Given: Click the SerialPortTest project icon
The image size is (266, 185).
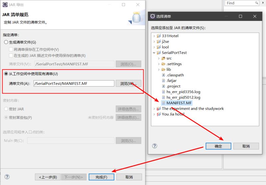Looking at the screenshot, I should pyautogui.click(x=159, y=53).
